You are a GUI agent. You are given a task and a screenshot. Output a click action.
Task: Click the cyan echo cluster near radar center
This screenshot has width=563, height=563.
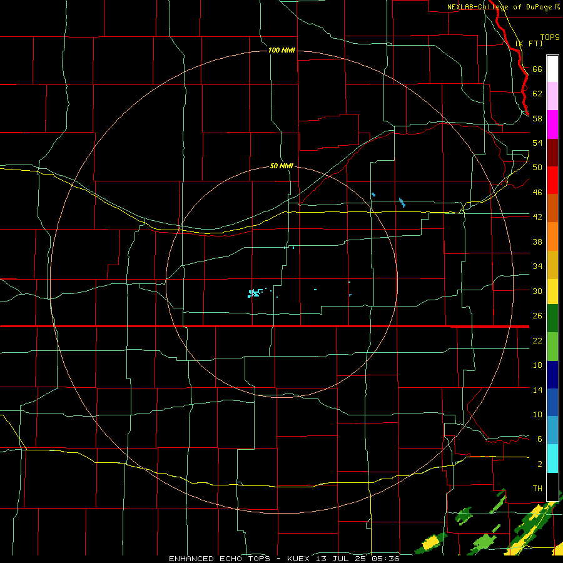point(255,293)
